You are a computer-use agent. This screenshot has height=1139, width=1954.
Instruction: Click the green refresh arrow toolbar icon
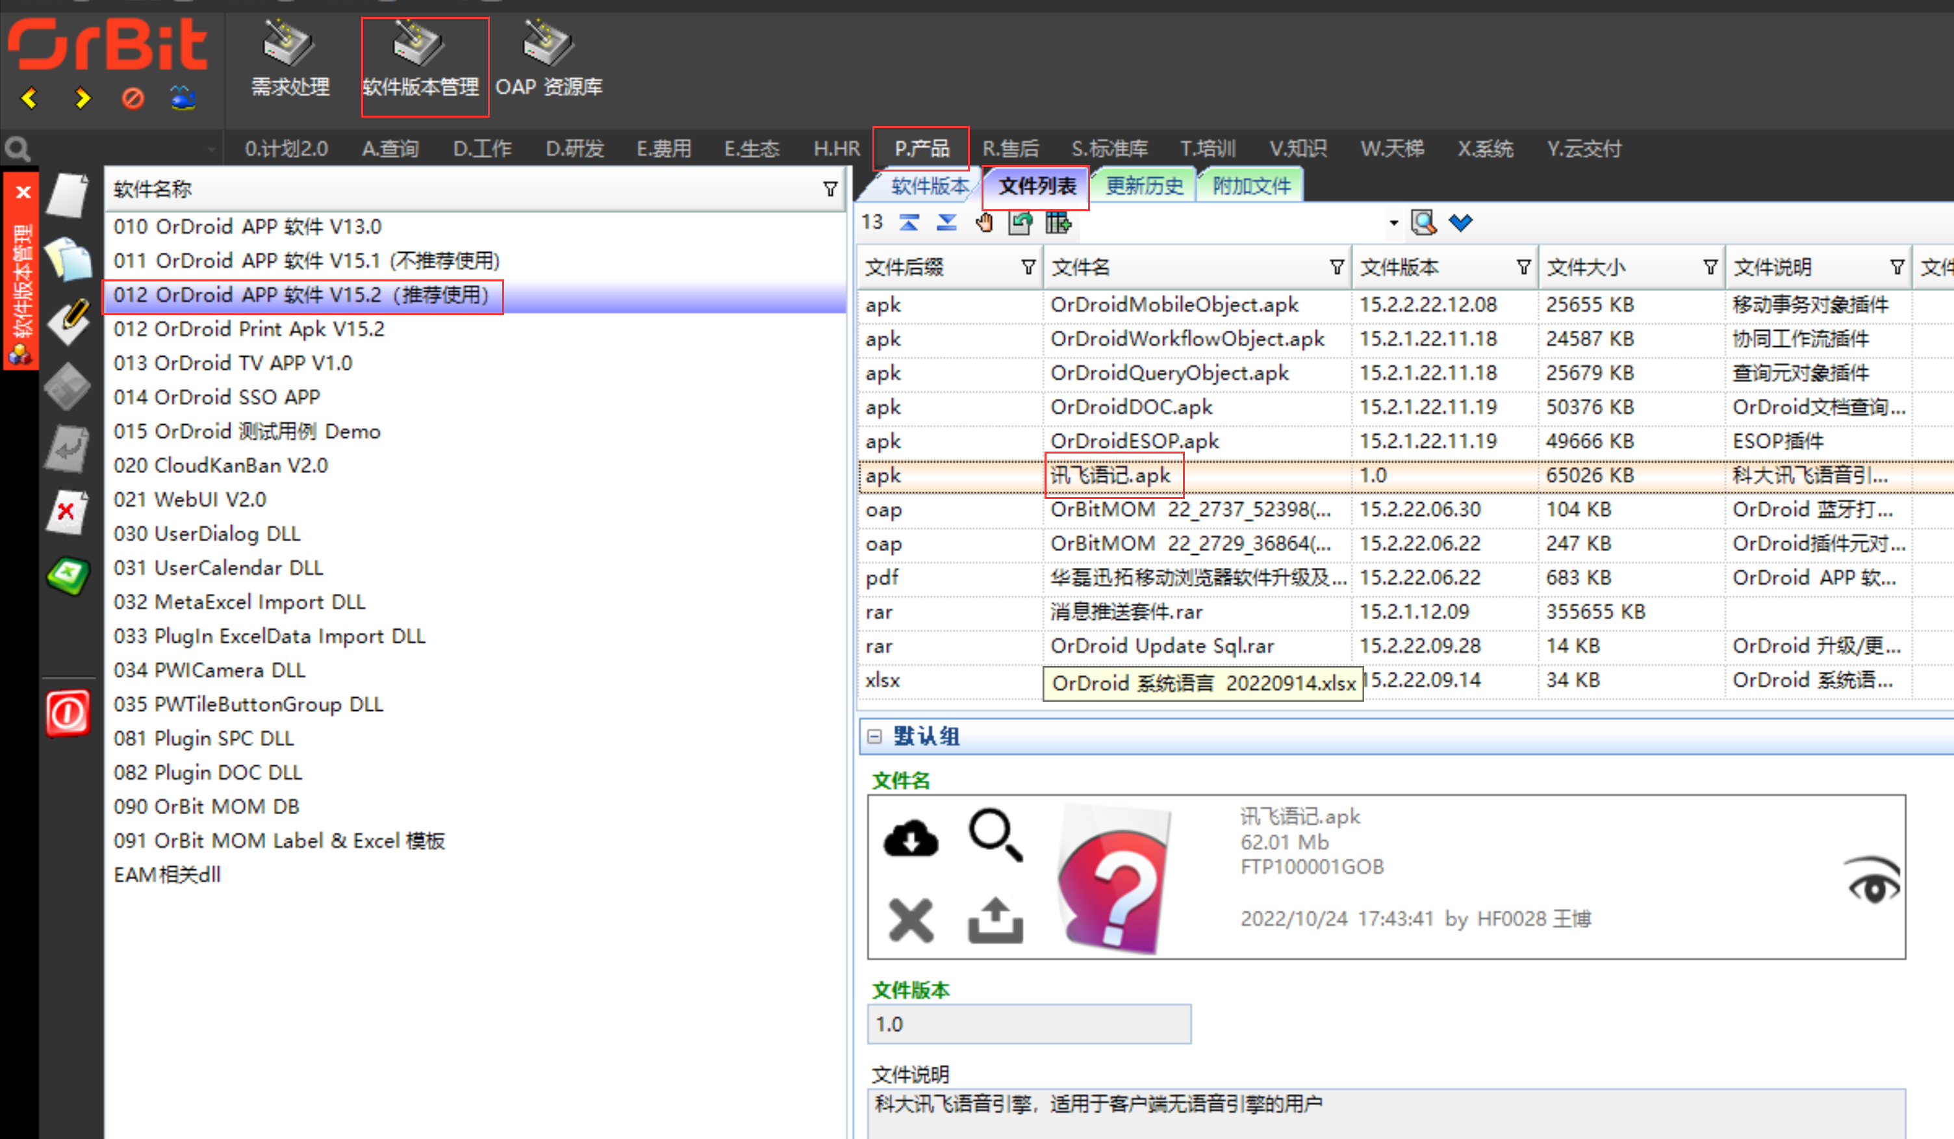tap(1021, 224)
